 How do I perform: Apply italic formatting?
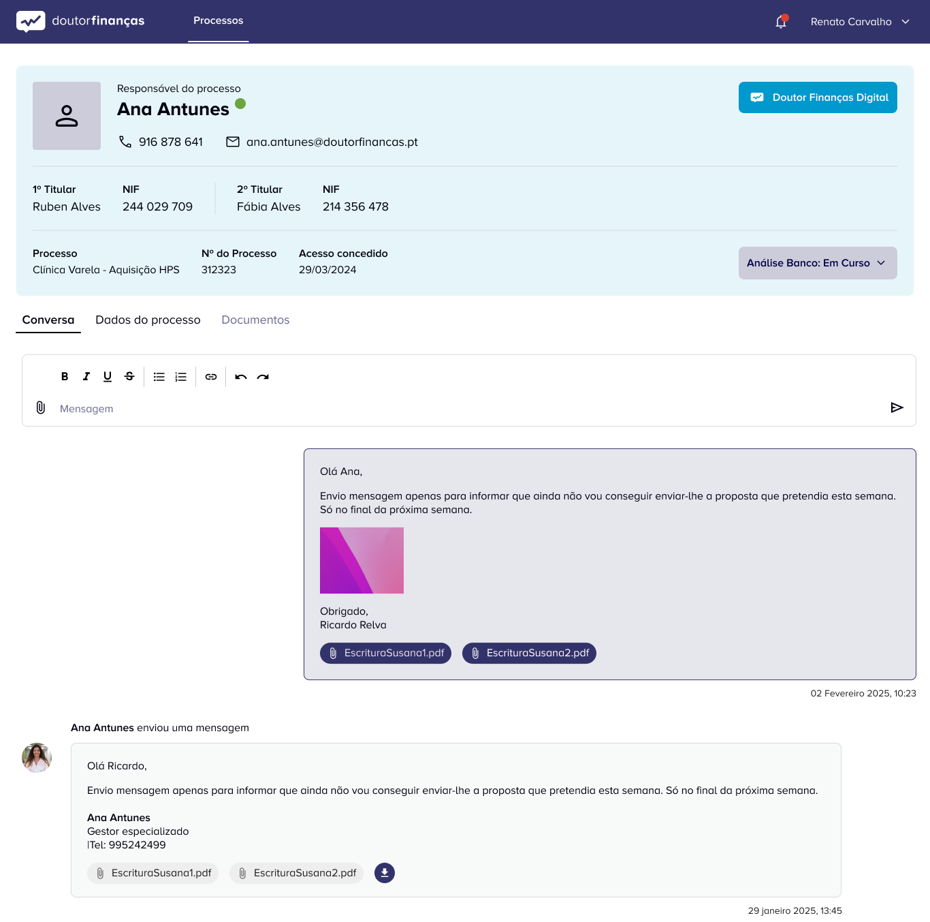coord(86,376)
